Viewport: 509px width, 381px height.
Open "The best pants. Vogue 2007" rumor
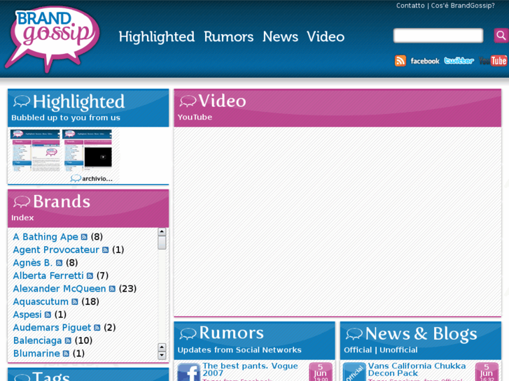250,370
